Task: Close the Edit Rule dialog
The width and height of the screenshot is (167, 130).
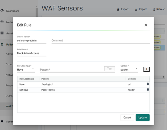Action: coord(146,25)
